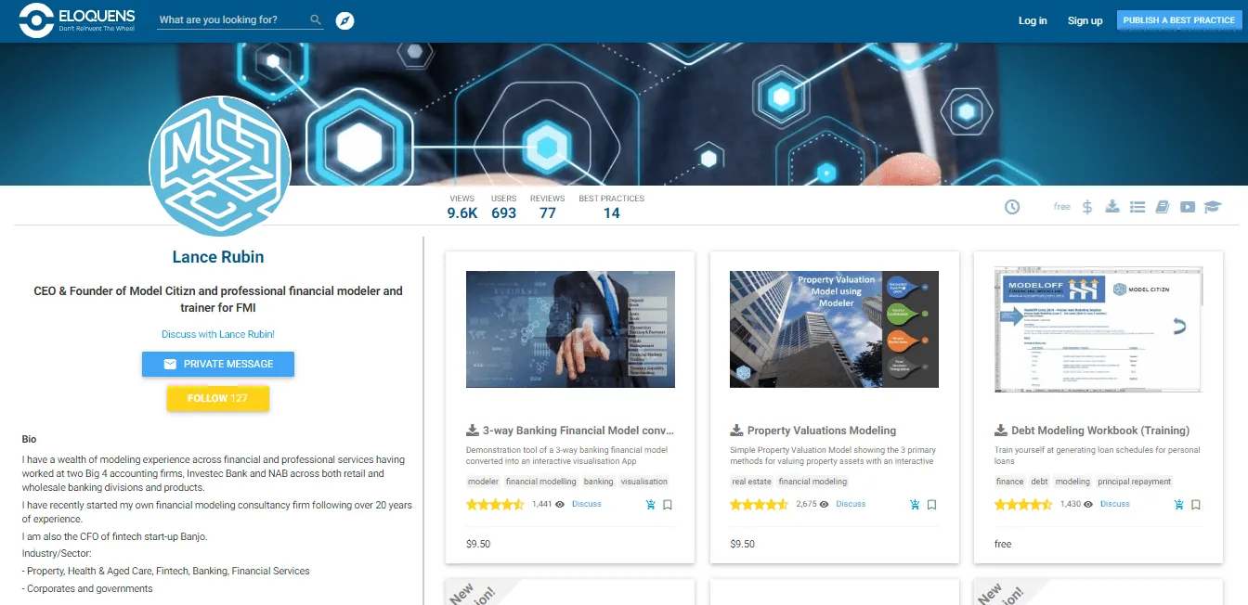Click Discuss on Debt Modeling card

click(x=1115, y=505)
